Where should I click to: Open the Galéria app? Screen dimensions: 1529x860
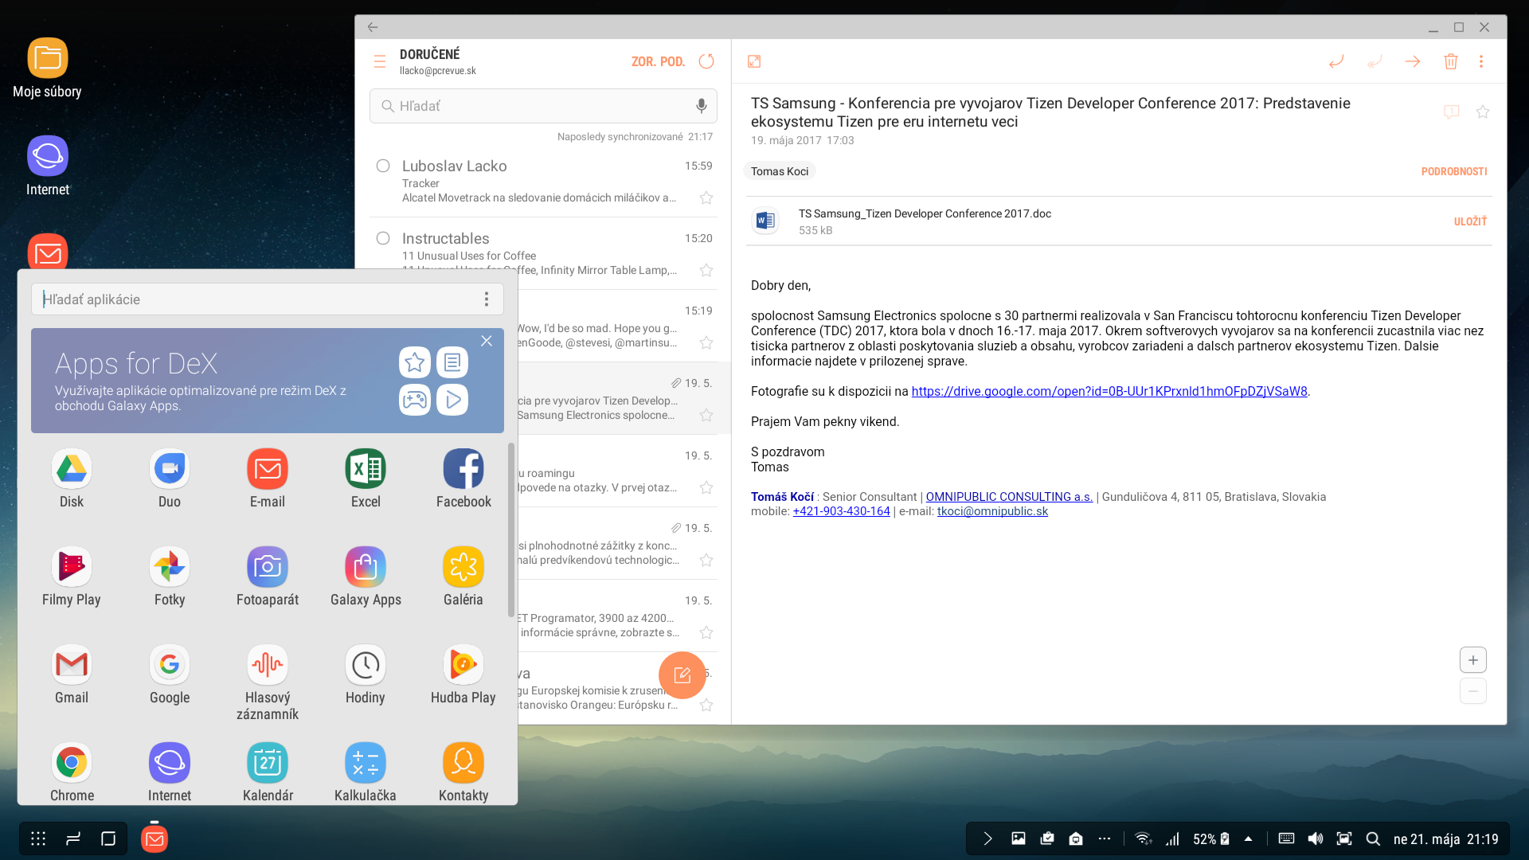click(463, 577)
